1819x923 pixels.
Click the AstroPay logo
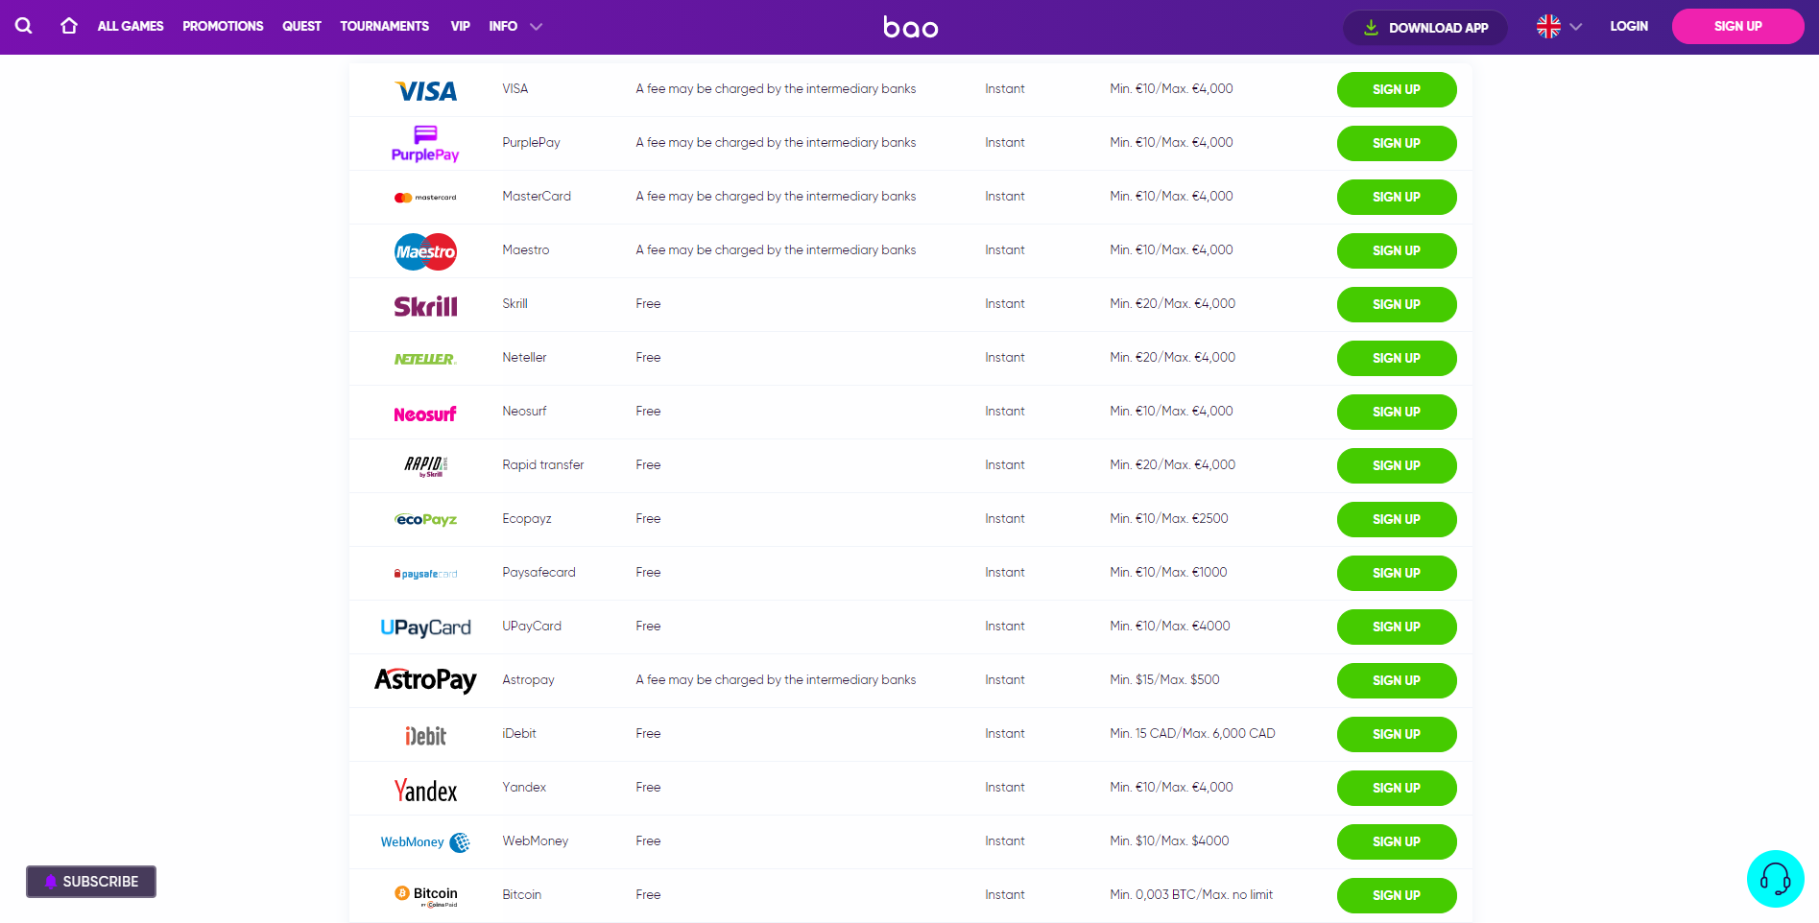coord(425,680)
